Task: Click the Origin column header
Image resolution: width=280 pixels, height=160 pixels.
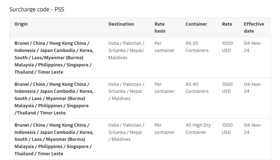Action: point(21,24)
